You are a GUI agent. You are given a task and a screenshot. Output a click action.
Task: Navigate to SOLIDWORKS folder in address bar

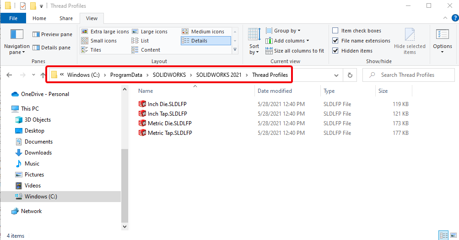[169, 75]
